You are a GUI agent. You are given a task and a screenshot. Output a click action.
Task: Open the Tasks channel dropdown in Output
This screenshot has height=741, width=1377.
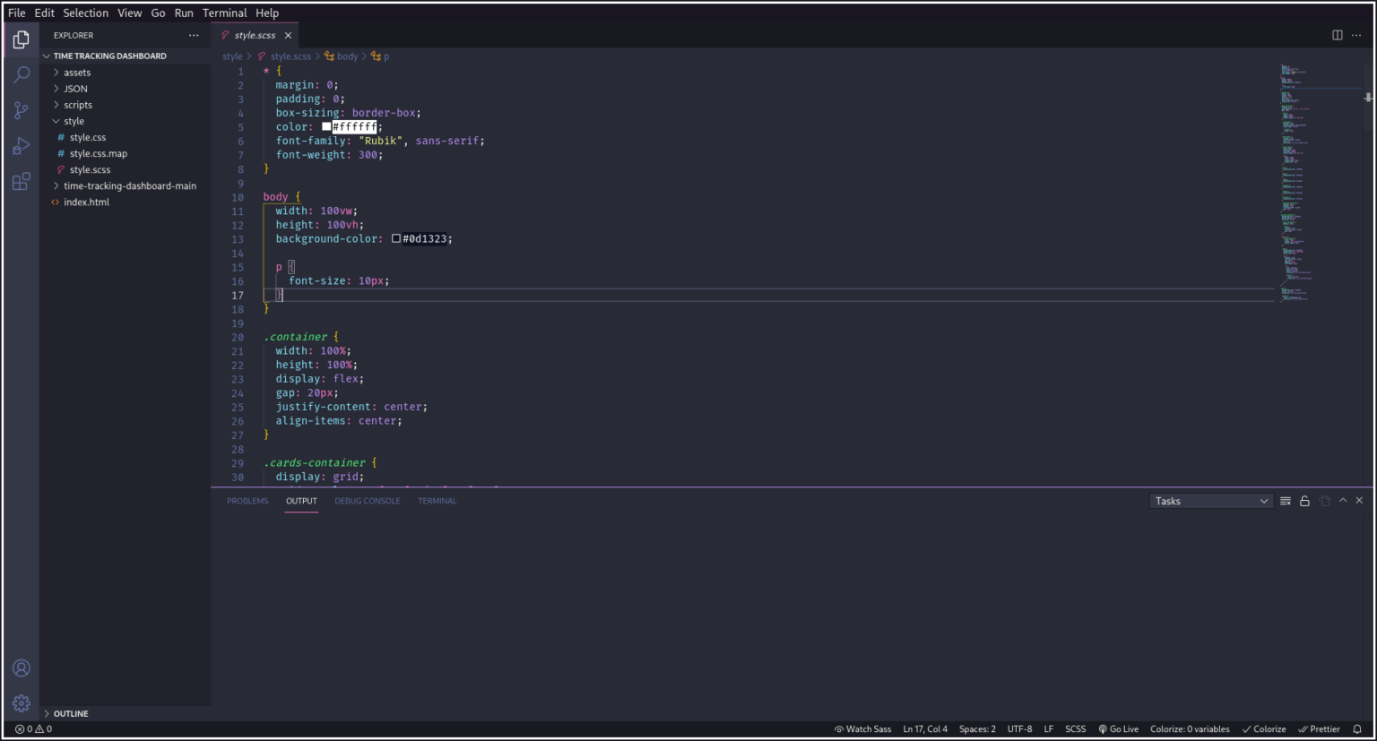pyautogui.click(x=1210, y=500)
